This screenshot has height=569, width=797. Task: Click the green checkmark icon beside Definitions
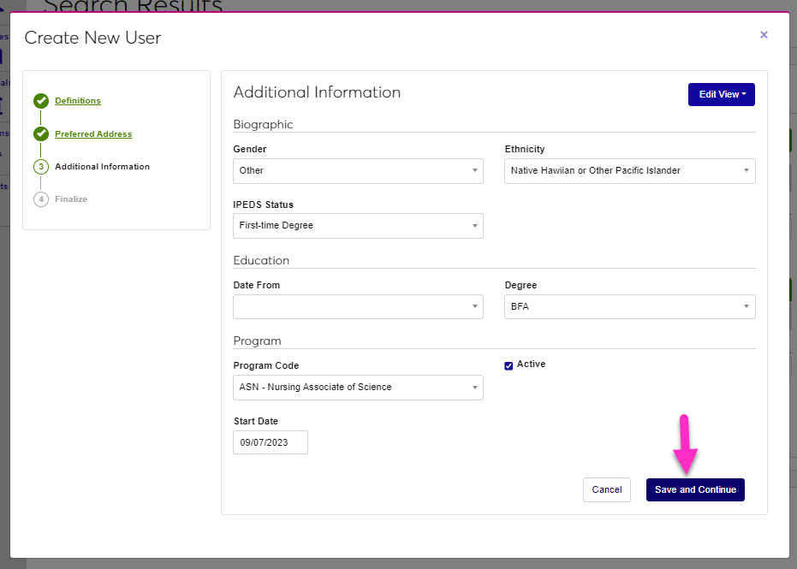tap(41, 101)
